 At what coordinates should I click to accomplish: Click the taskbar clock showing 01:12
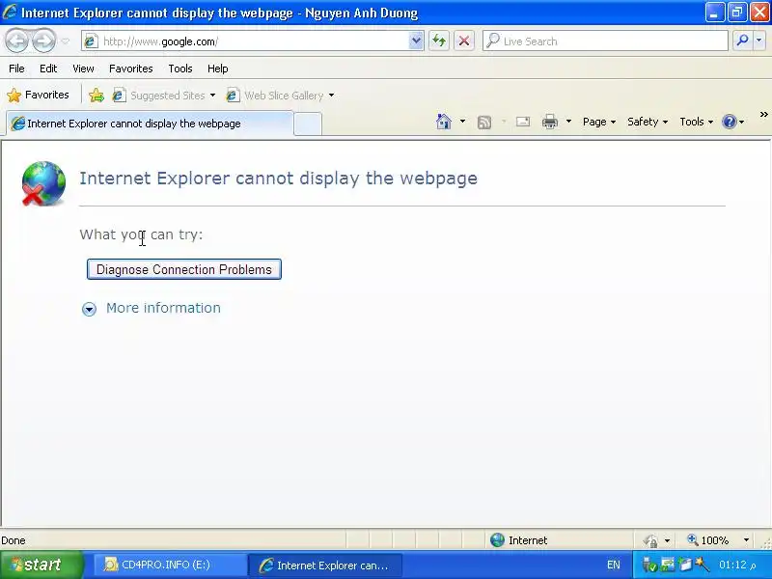click(x=737, y=565)
